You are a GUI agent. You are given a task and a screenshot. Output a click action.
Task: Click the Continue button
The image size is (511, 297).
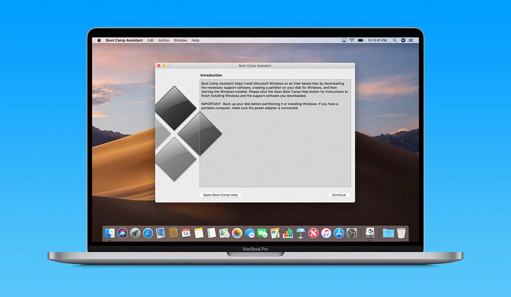[x=339, y=195]
